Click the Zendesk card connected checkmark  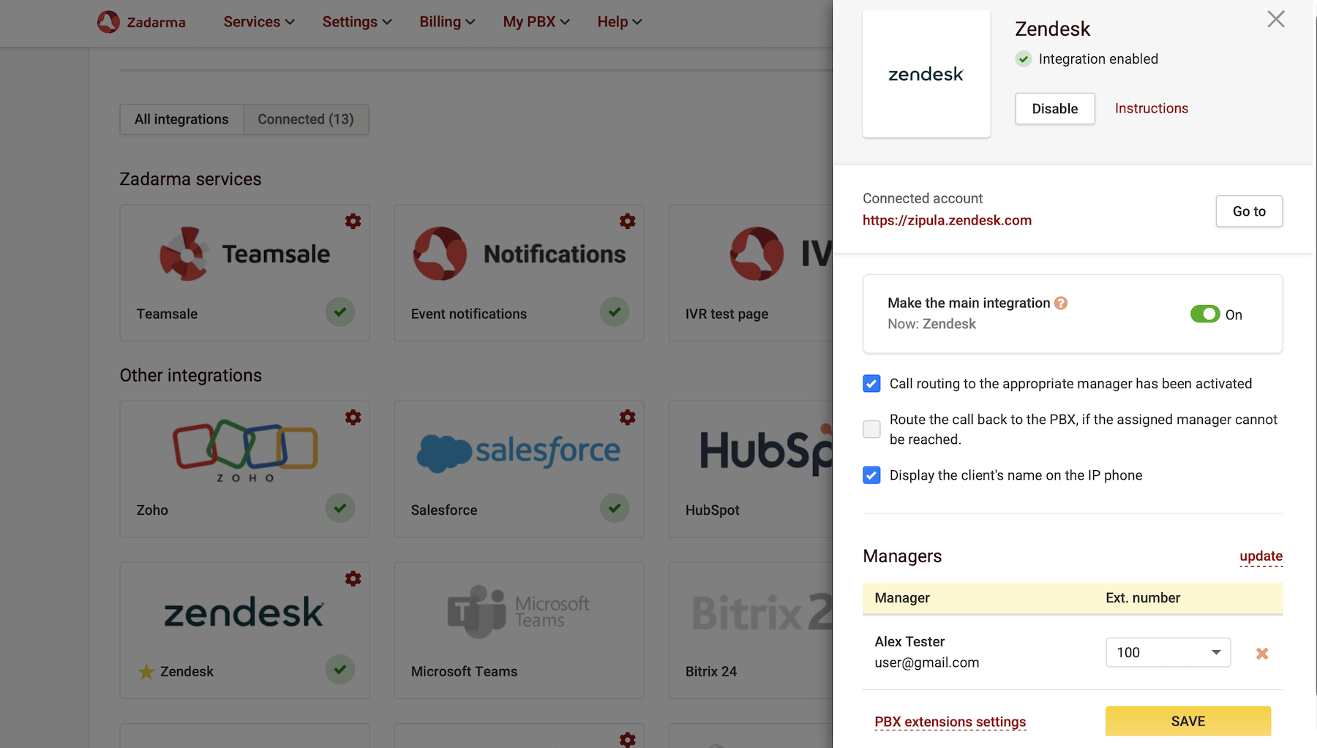tap(340, 670)
